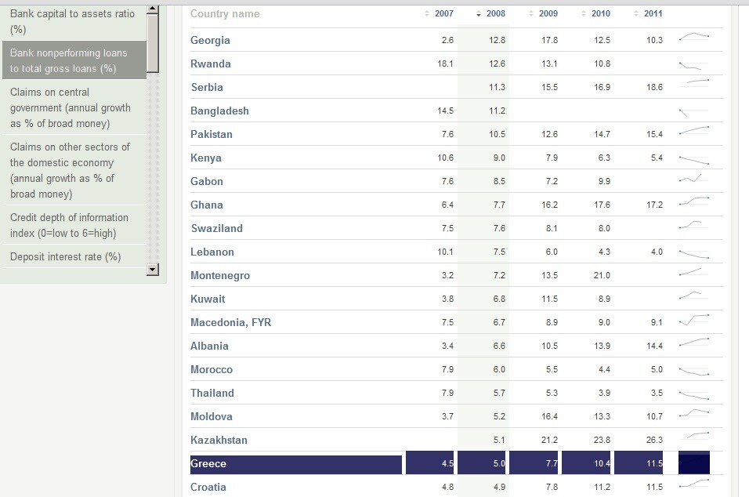Click Moldova's 2009 value 16.4

(x=549, y=416)
